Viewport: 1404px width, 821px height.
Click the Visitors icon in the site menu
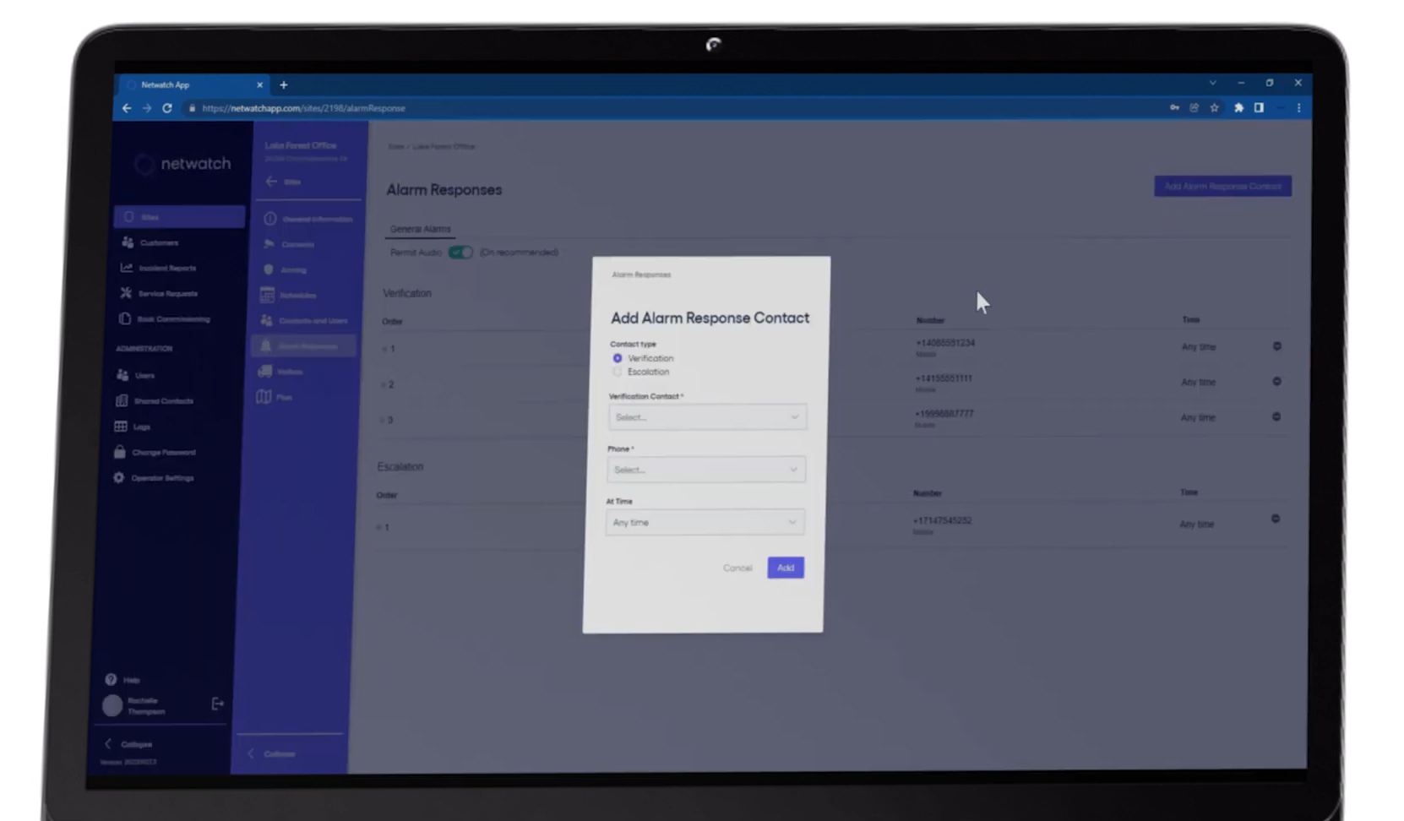(x=264, y=371)
